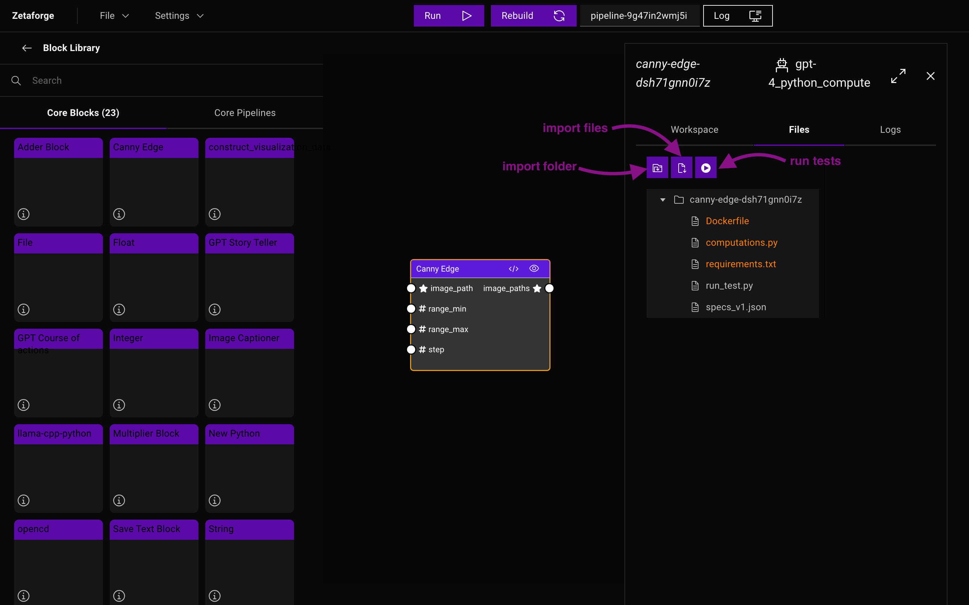Click the image_path input connector

[x=411, y=288]
